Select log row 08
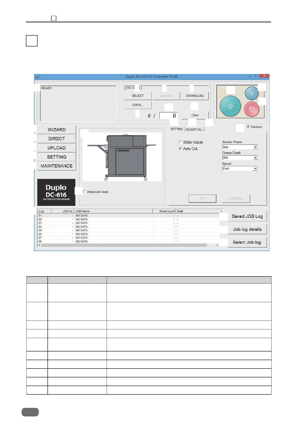 tap(128, 241)
